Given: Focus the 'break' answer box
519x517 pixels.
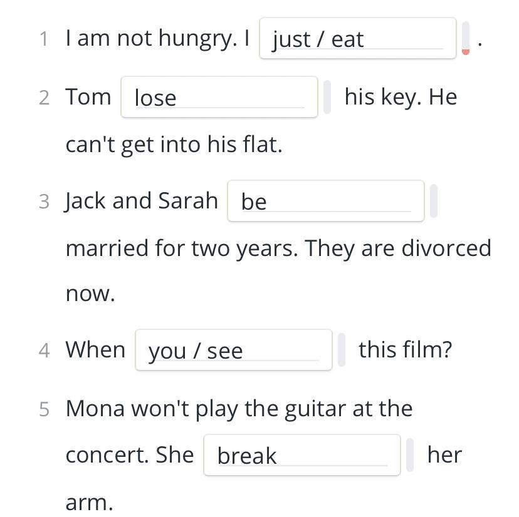Looking at the screenshot, I should tap(301, 455).
